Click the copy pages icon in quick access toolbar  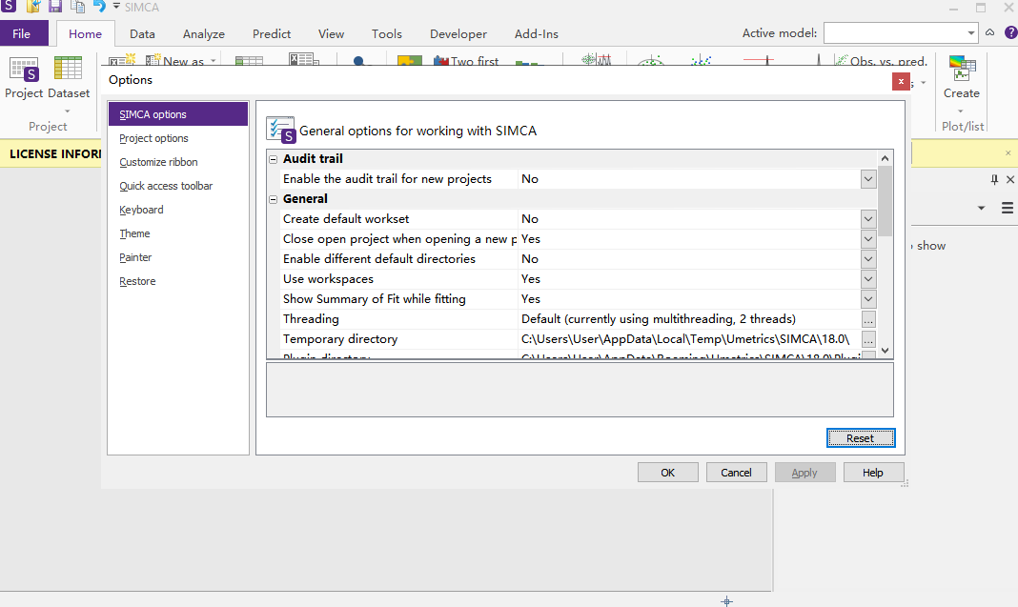click(77, 7)
